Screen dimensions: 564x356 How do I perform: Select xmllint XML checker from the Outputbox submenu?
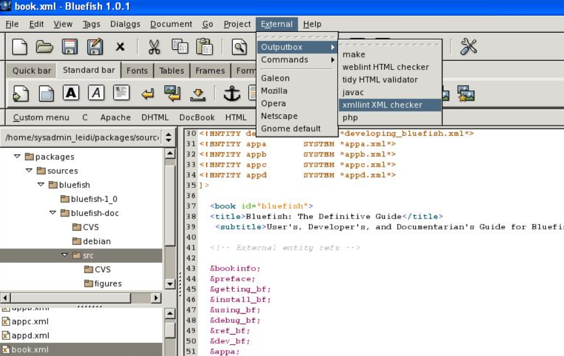389,105
